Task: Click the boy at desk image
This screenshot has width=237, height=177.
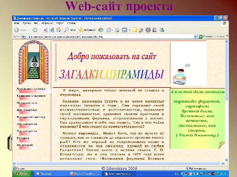Action: click(x=180, y=76)
